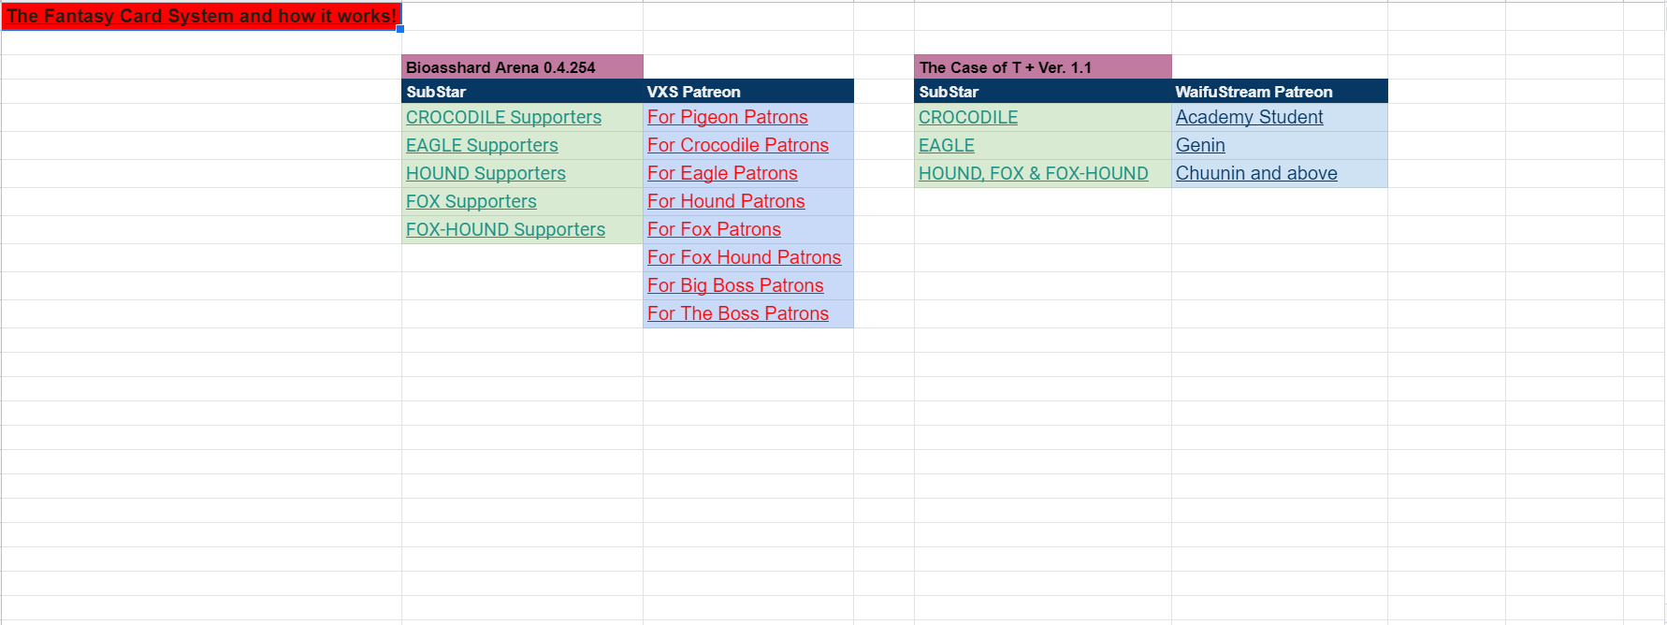The height and width of the screenshot is (625, 1667).
Task: Open the FOX-HOUND Supporters link
Action: (x=505, y=230)
